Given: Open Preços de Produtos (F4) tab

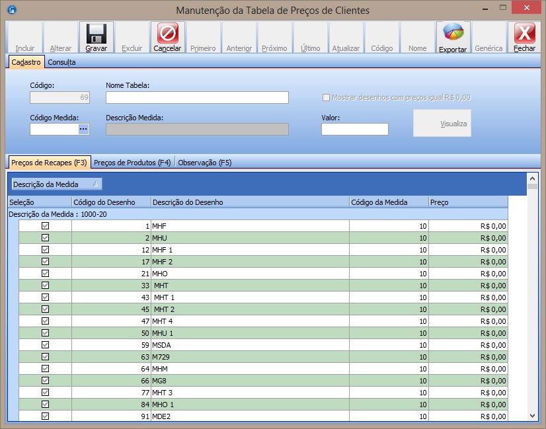Looking at the screenshot, I should click(133, 162).
